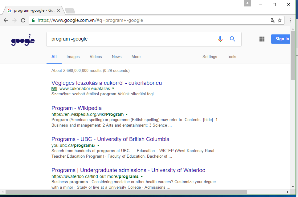
Task: Open the 'Végleges leszokás a cukorról' ad link
Action: click(x=107, y=83)
